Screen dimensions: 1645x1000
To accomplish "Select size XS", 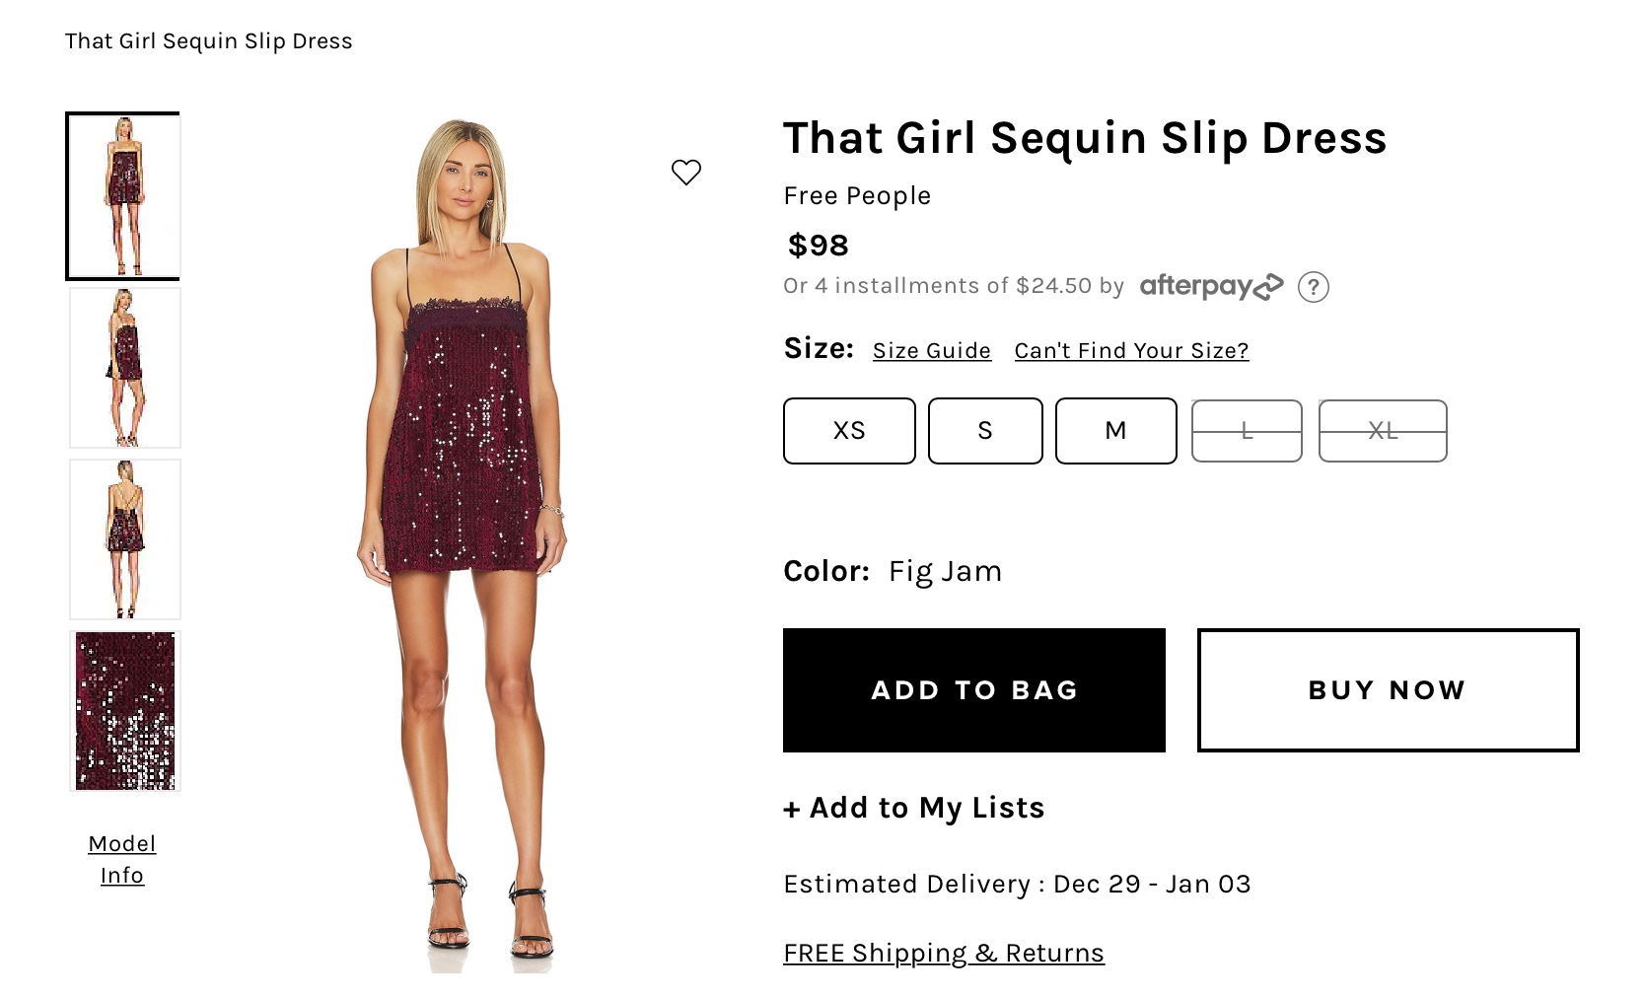I will [849, 431].
